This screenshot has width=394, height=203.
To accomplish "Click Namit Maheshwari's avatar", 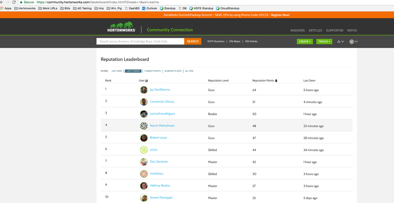I will pos(144,126).
